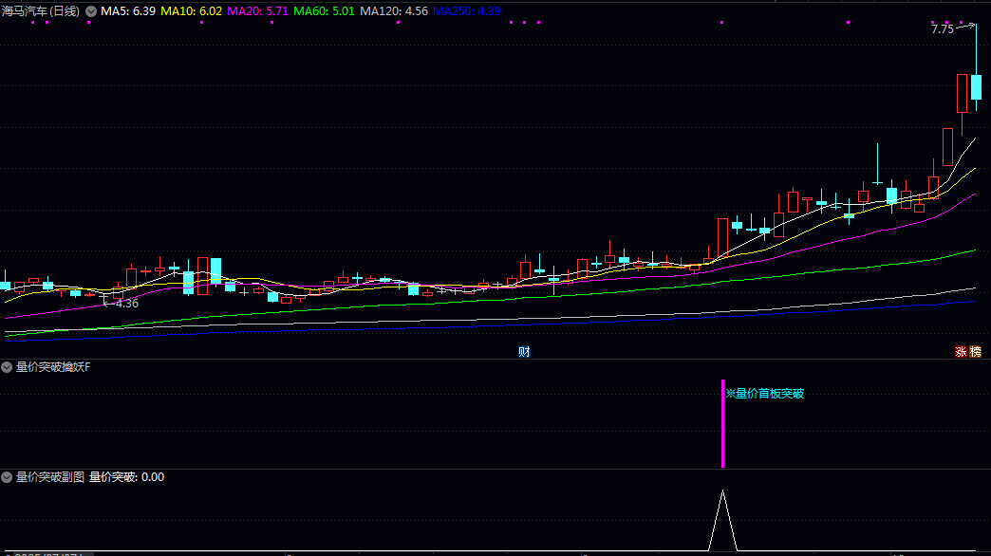Select the MA250: 4.39 label
991x556 pixels.
[466, 11]
